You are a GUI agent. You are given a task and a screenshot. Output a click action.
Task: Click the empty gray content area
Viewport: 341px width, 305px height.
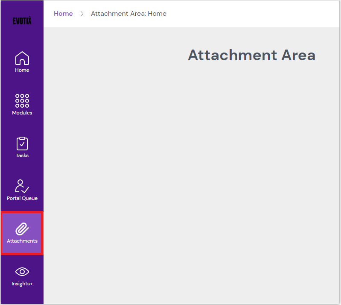(192, 179)
